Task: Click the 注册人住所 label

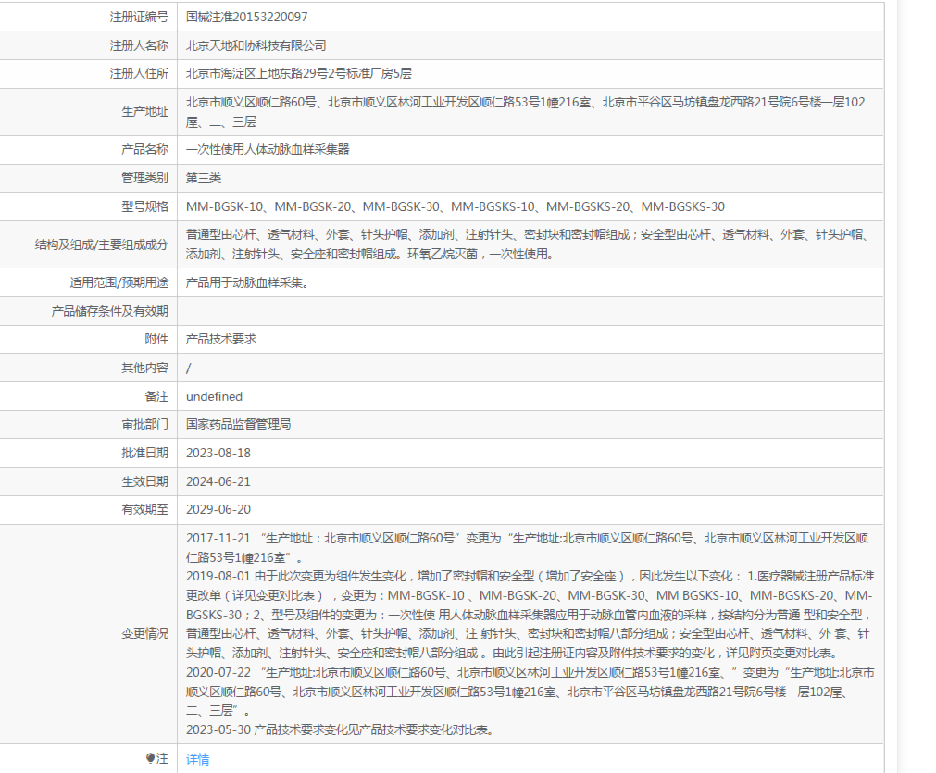Action: click(139, 73)
